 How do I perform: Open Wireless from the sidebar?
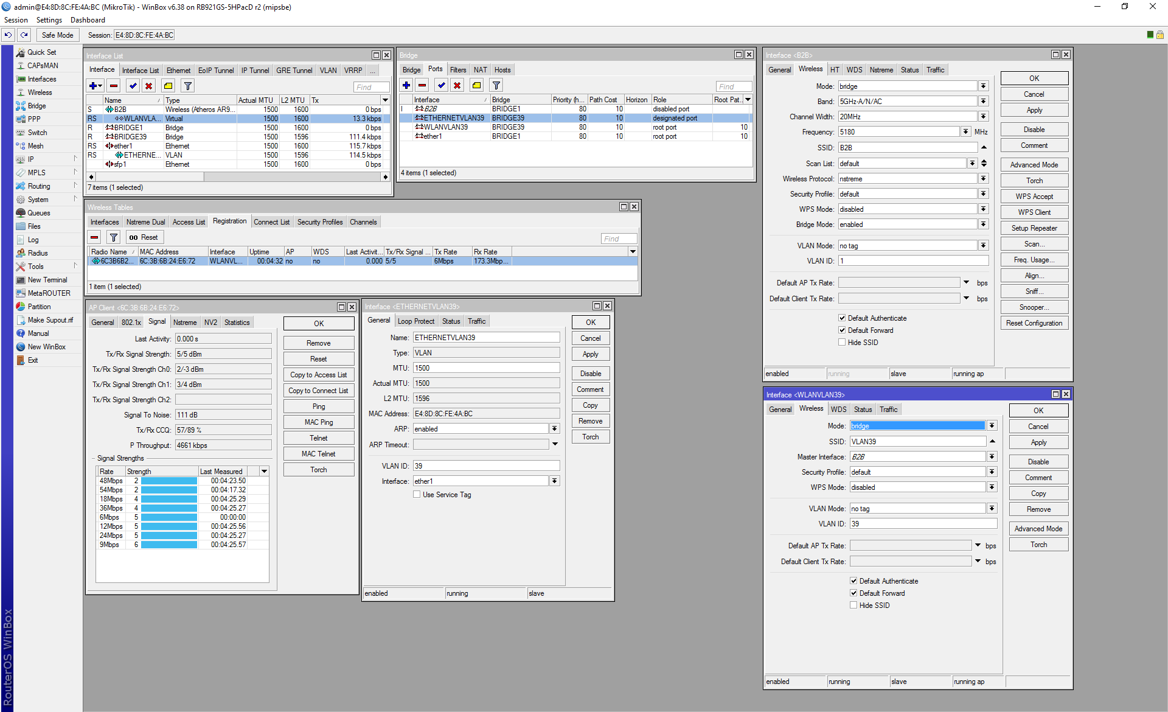(40, 92)
